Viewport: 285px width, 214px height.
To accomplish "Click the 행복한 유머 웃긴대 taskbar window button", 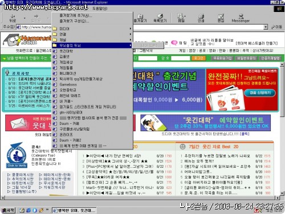I will (74, 211).
